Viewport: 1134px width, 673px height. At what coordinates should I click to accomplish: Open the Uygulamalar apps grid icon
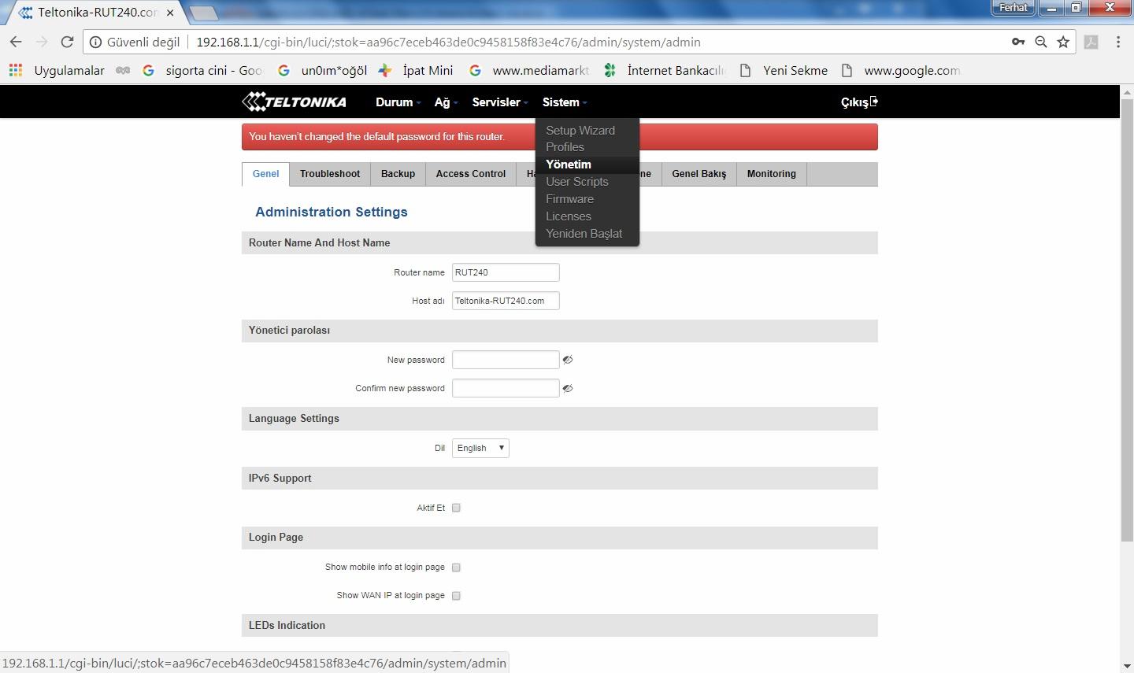tap(15, 70)
